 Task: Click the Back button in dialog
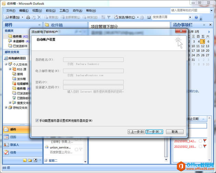click(136, 132)
